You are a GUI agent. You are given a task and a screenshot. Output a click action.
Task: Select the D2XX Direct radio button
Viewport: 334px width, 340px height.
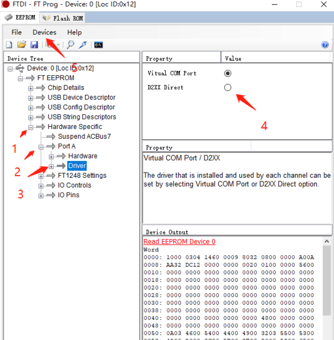(x=227, y=88)
